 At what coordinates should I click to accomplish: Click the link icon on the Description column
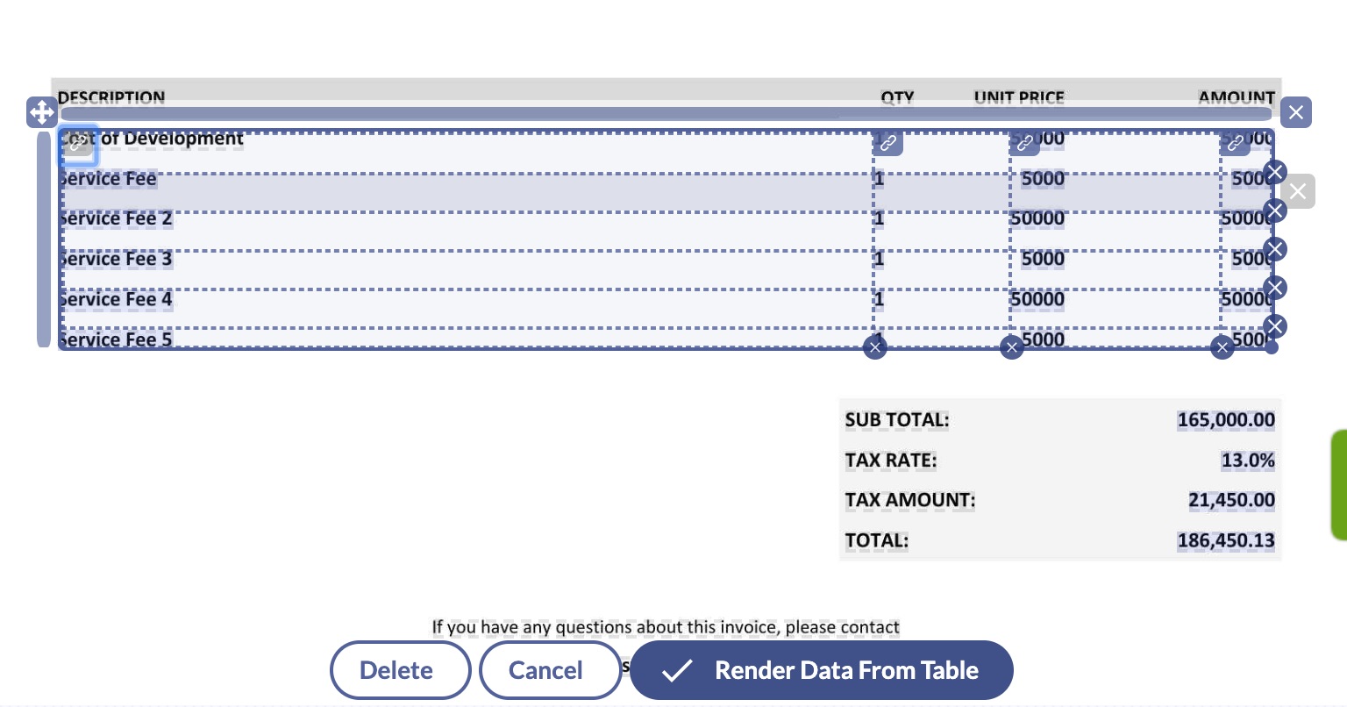click(x=79, y=145)
